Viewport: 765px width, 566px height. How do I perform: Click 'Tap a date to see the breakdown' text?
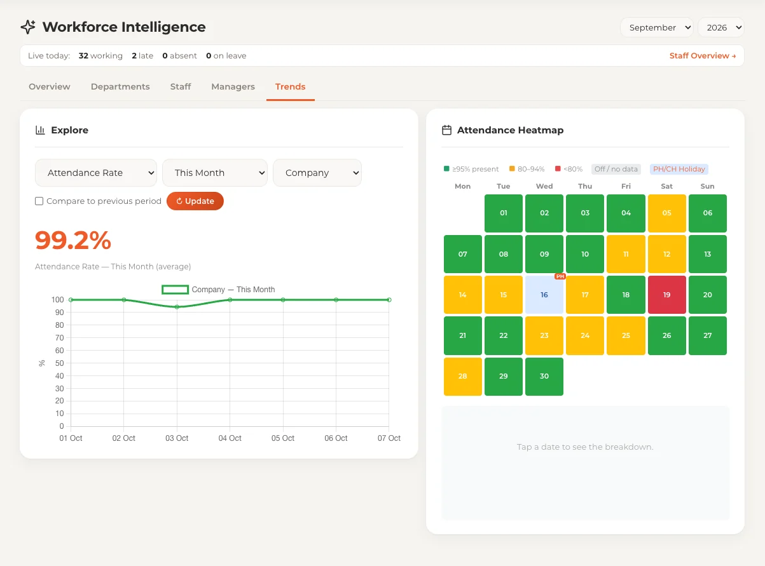(585, 447)
